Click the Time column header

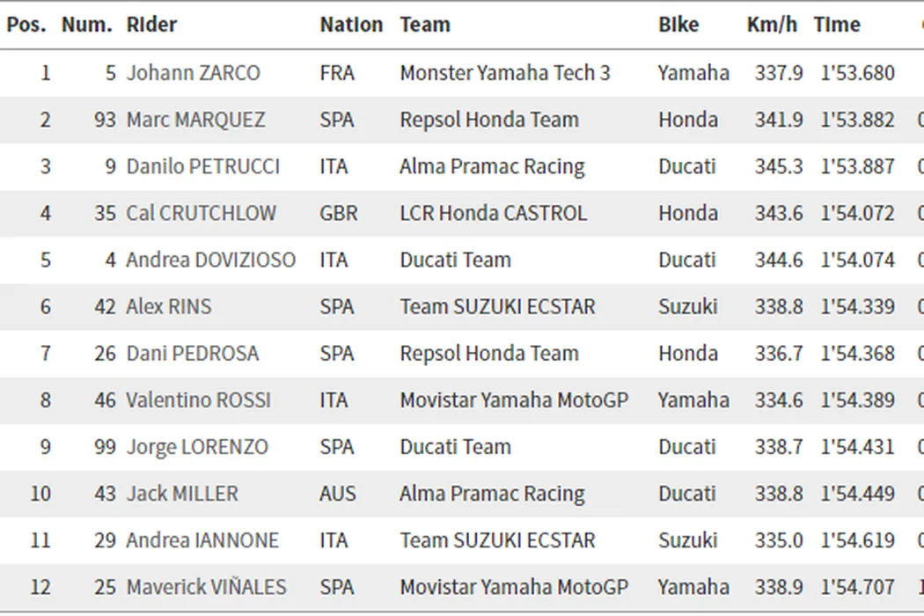(837, 25)
